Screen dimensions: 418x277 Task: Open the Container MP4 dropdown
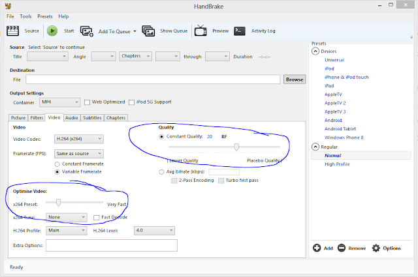click(x=59, y=102)
